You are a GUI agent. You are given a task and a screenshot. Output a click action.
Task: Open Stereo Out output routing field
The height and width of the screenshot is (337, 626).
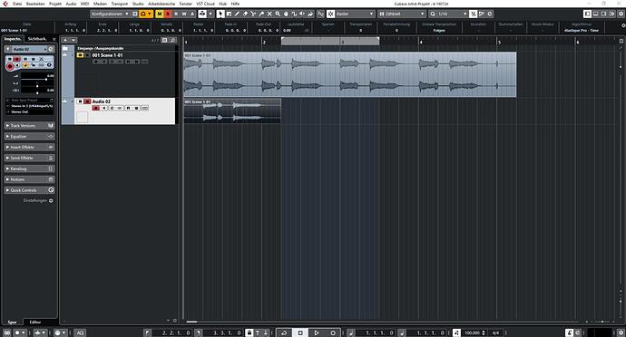coord(30,111)
